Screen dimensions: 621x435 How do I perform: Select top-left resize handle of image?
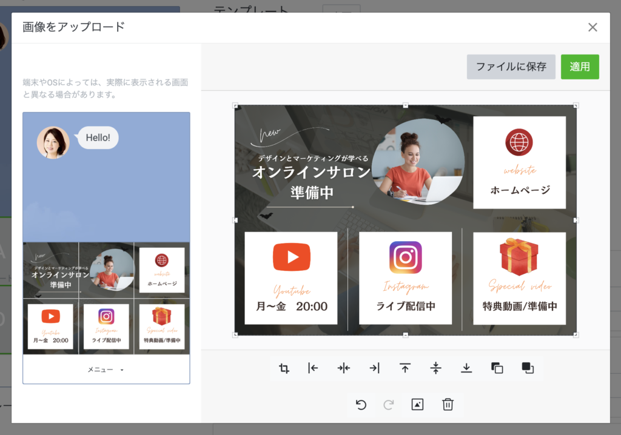coord(235,105)
